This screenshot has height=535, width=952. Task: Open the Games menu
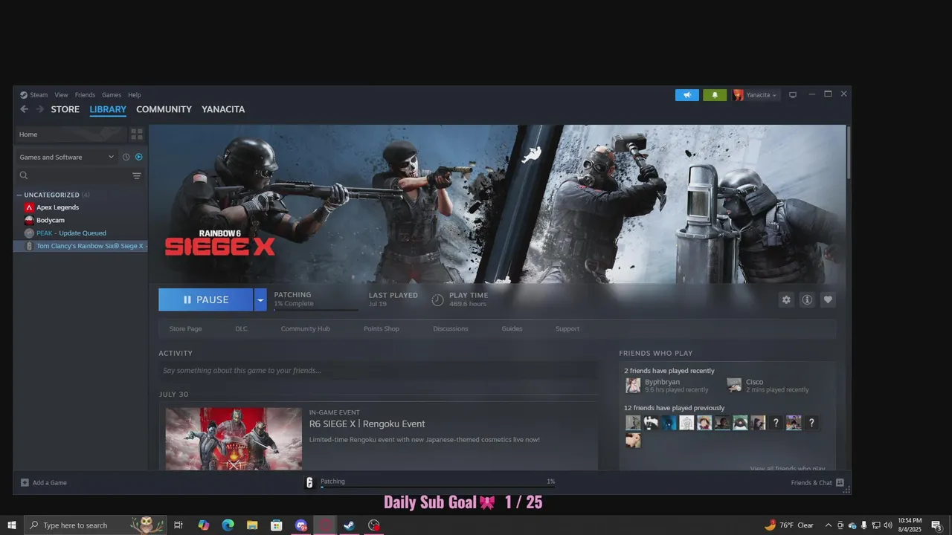(112, 95)
